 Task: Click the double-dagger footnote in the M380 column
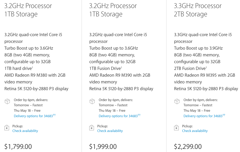point(54,115)
